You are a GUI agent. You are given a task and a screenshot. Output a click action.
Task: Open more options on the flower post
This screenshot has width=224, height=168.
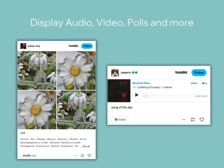click(75, 156)
